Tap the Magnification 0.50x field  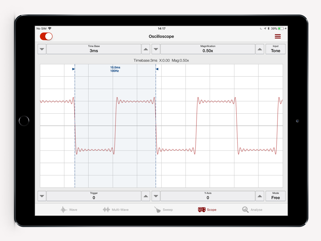[x=208, y=49]
